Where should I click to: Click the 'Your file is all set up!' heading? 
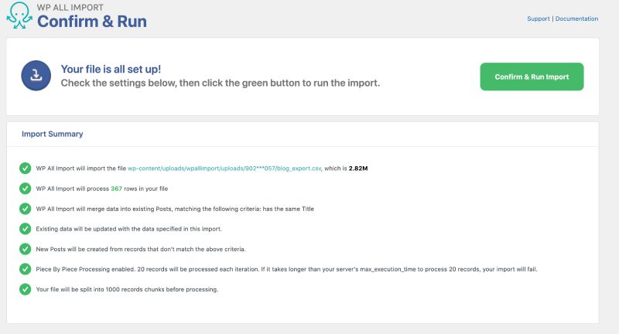pos(111,69)
